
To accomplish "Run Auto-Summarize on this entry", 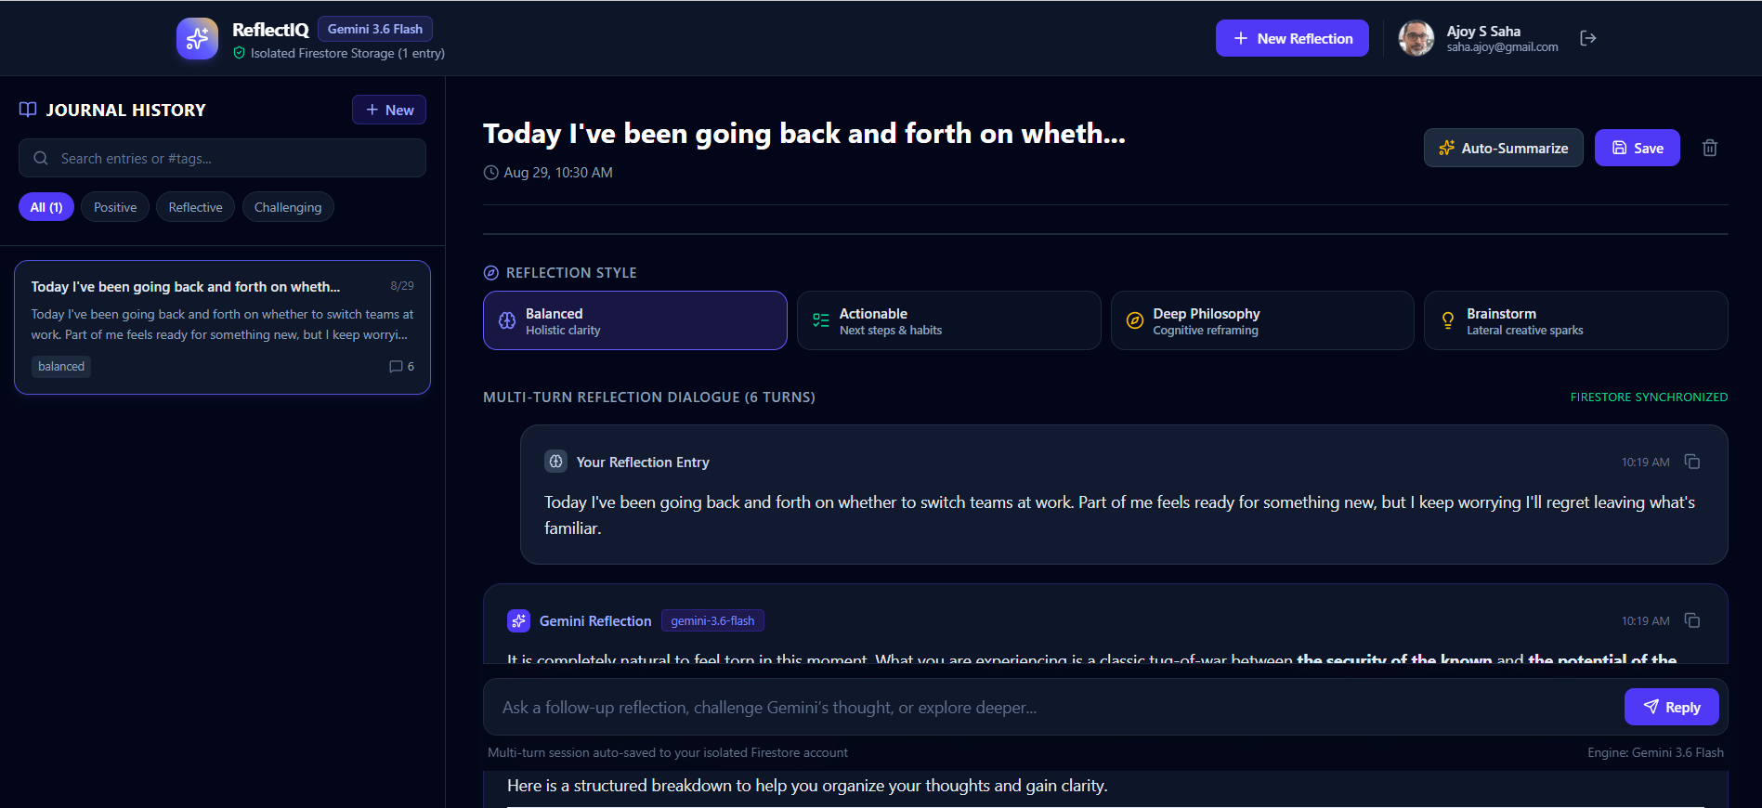I will (1503, 148).
